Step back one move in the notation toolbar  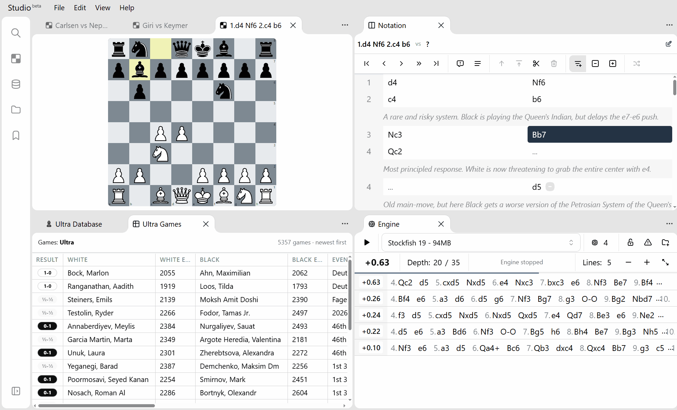click(x=384, y=63)
